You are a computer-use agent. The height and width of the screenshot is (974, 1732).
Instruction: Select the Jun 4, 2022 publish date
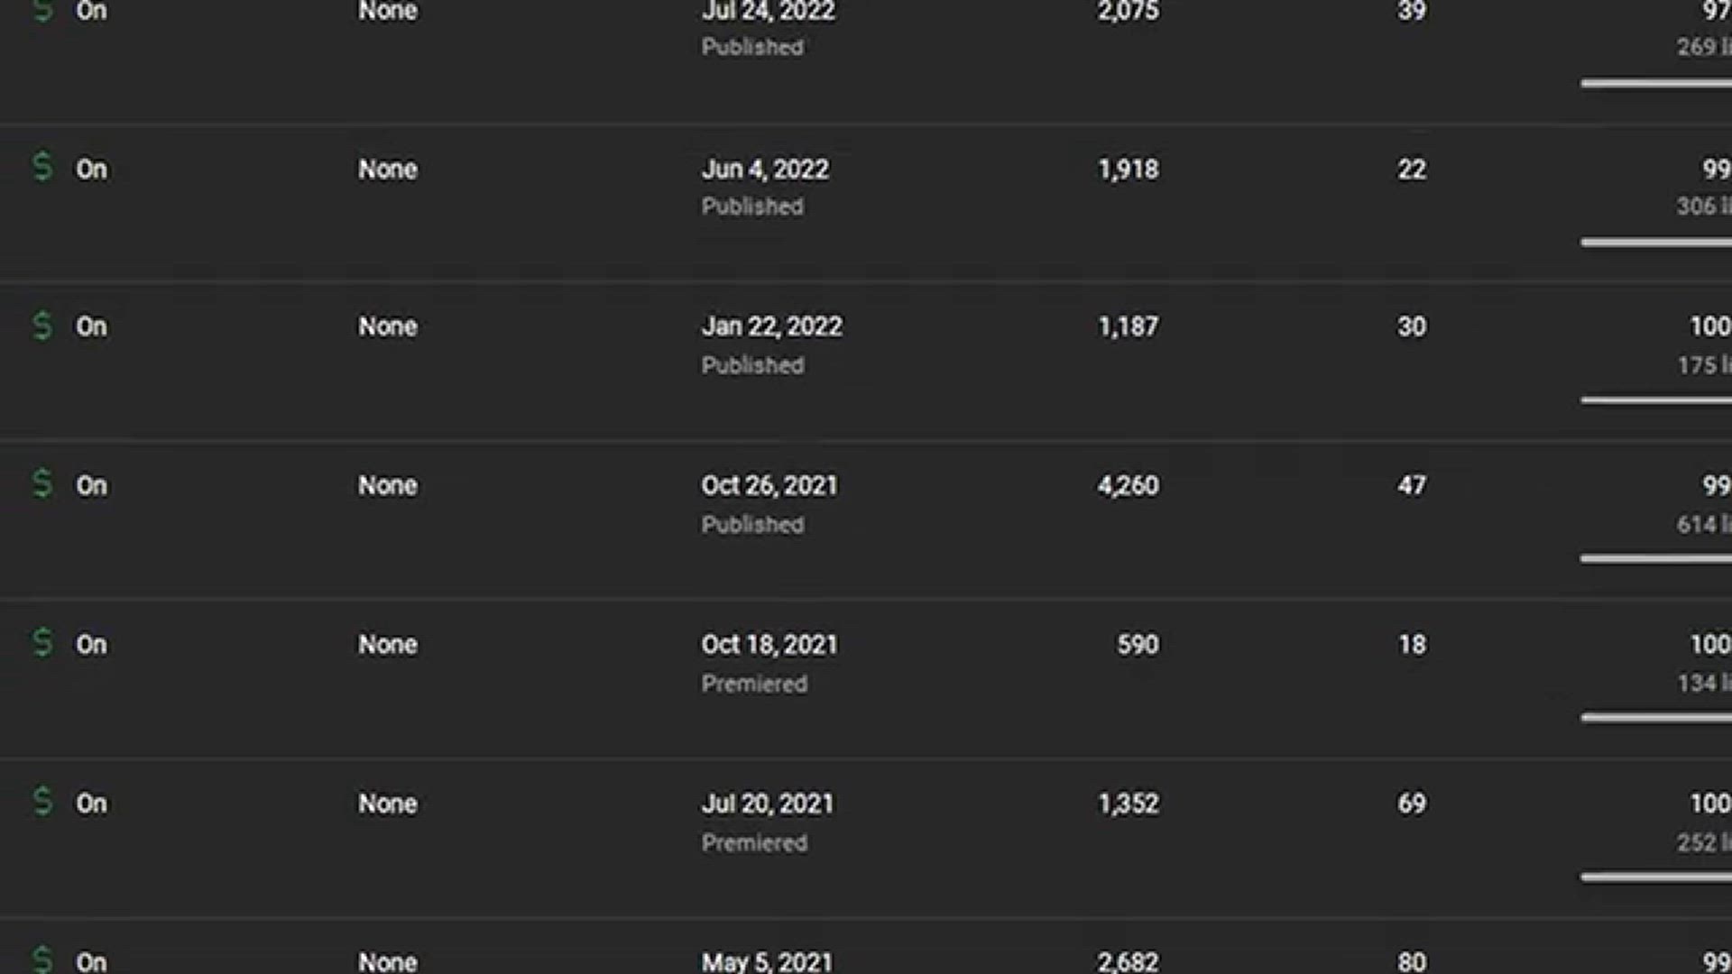coord(765,170)
